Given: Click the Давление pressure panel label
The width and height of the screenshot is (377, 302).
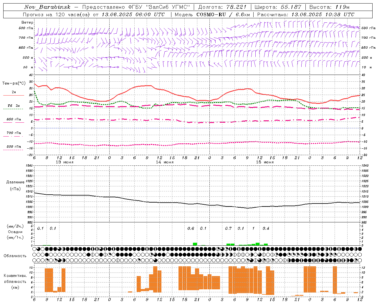Looking at the screenshot, I should click(15, 182).
